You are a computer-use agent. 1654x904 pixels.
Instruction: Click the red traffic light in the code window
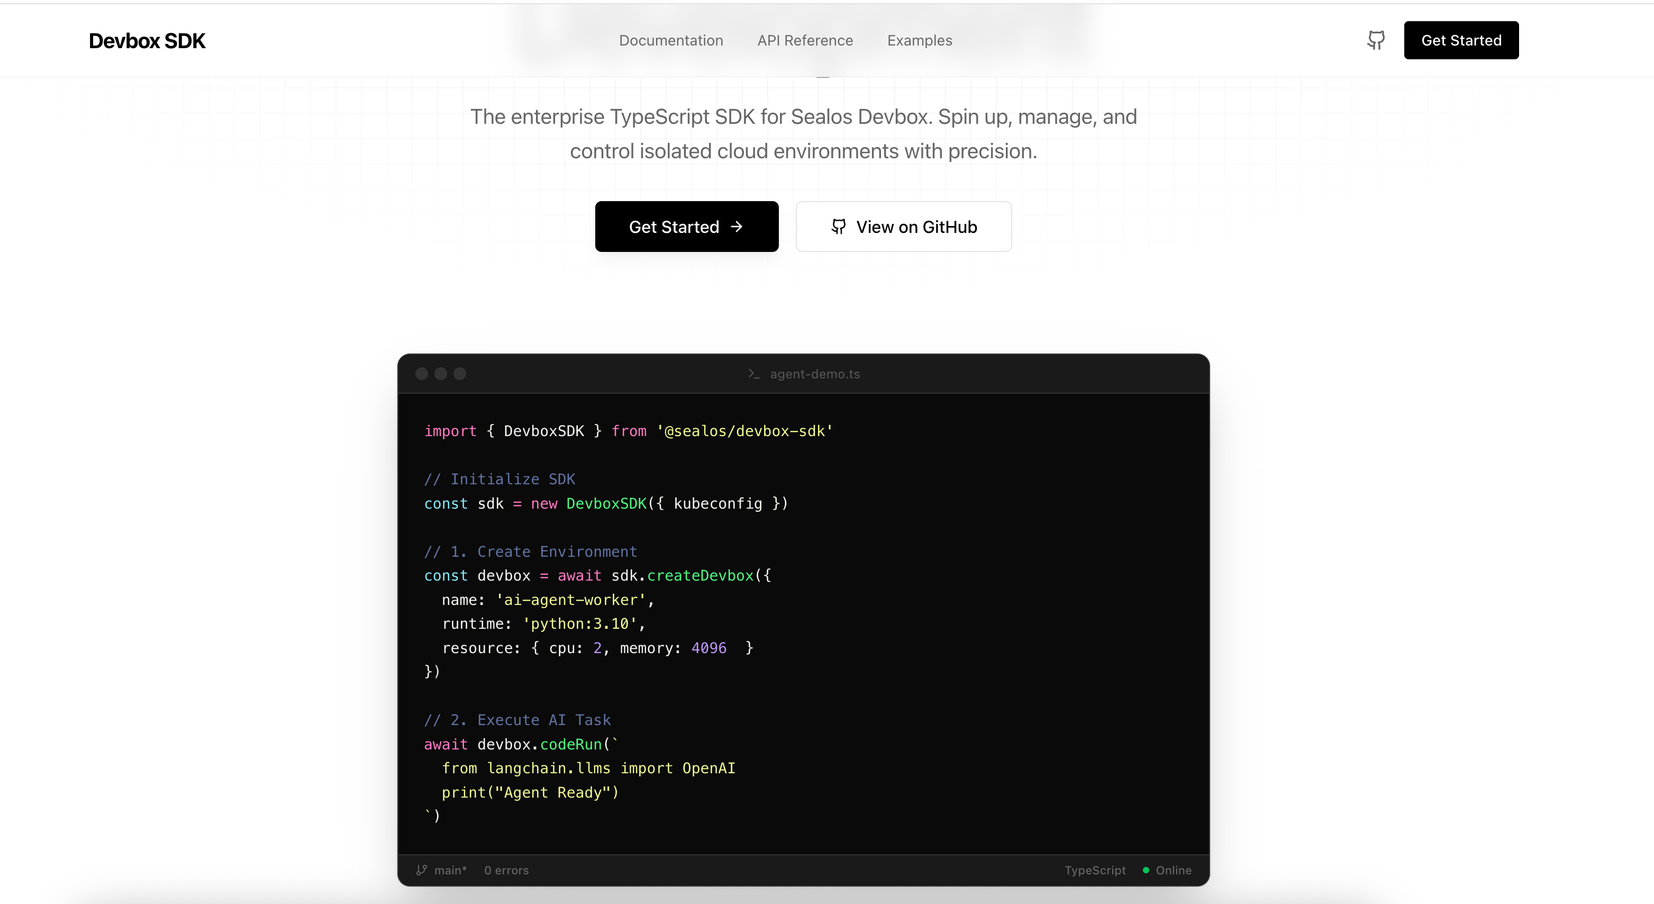coord(422,373)
